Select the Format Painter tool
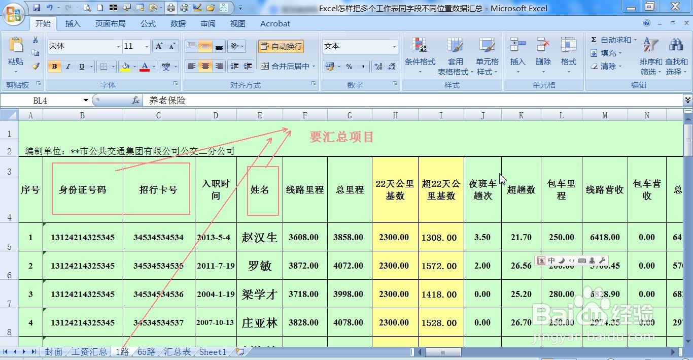693x360 pixels. click(x=37, y=67)
